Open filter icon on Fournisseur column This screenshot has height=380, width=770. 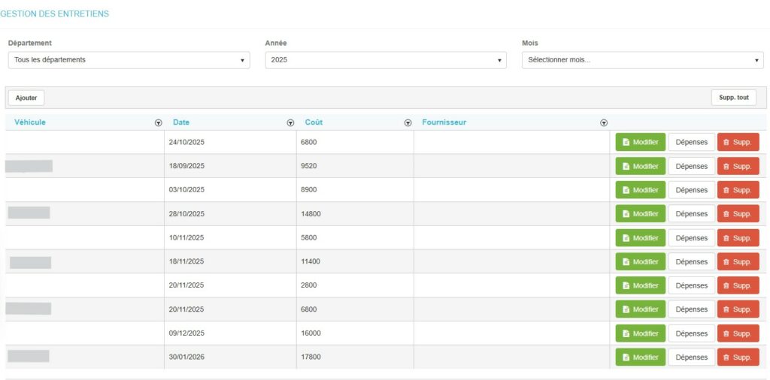pos(603,122)
